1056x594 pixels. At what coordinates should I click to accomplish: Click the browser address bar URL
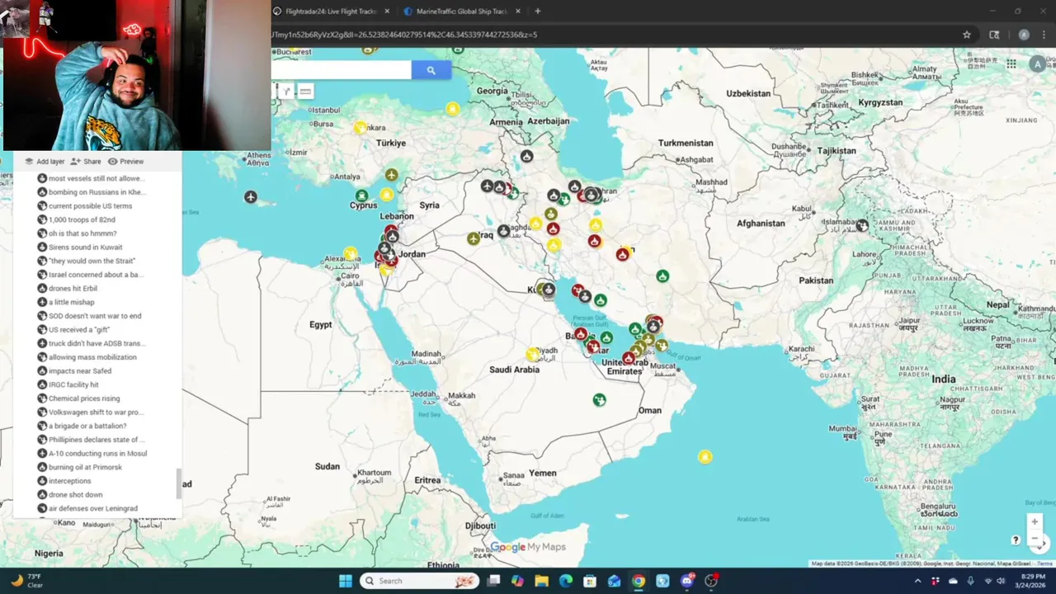click(404, 35)
